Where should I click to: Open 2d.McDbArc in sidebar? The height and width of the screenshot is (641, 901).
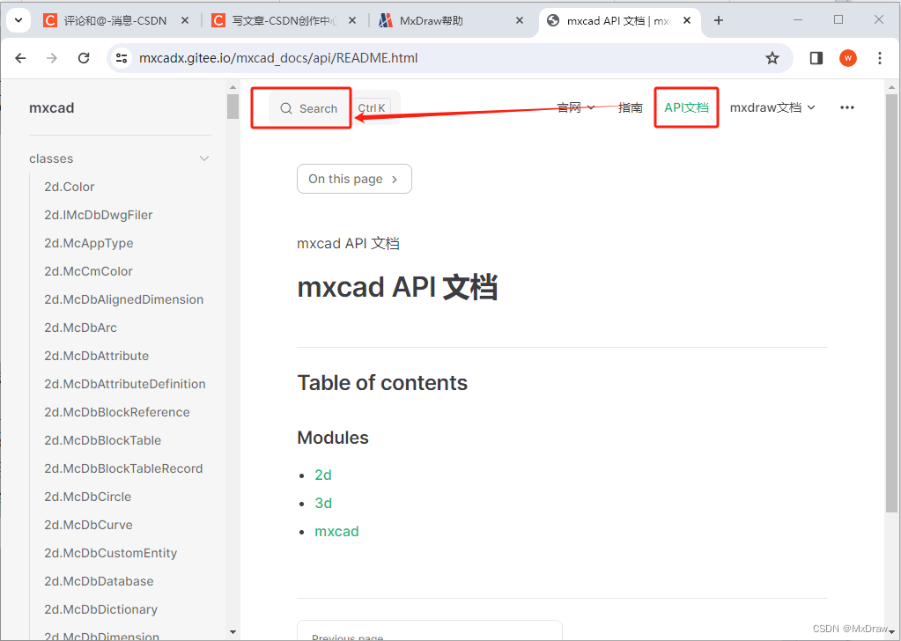click(80, 328)
